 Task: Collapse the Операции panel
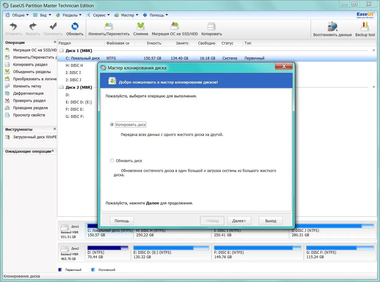[x=55, y=42]
